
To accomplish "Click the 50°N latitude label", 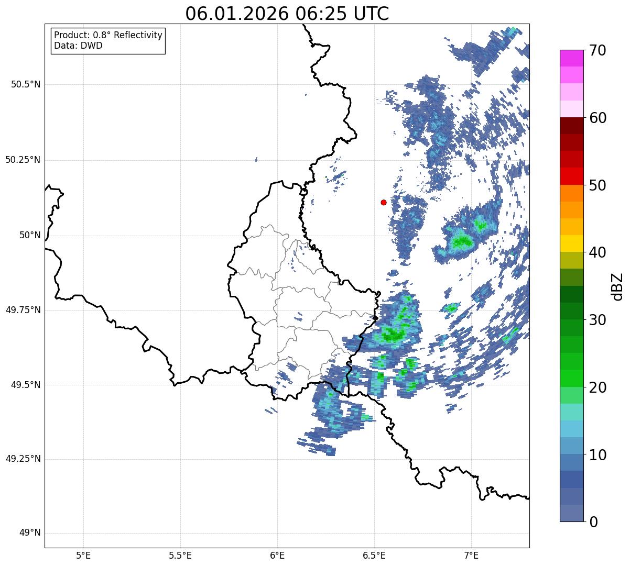I will [30, 235].
